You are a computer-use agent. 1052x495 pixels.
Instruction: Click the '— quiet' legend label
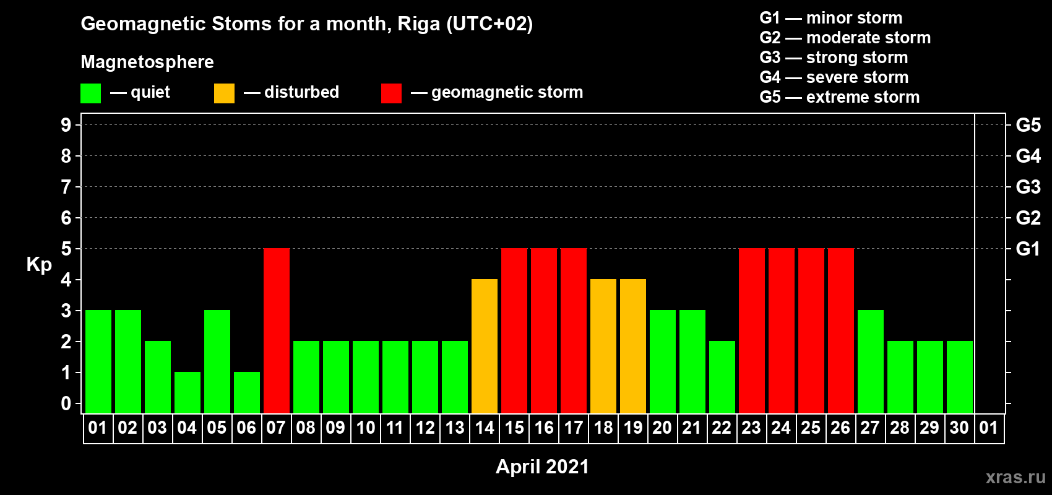coord(140,92)
